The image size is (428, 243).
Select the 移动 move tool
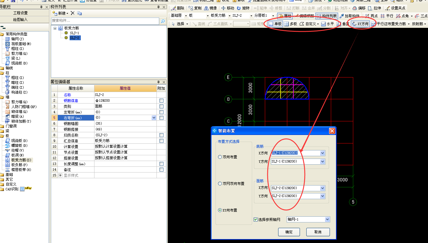(228, 8)
